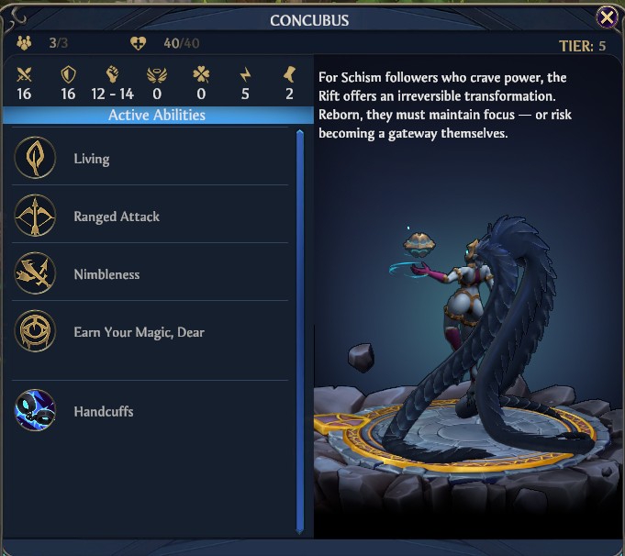Click the abilities list vertical scrollbar

(x=300, y=331)
